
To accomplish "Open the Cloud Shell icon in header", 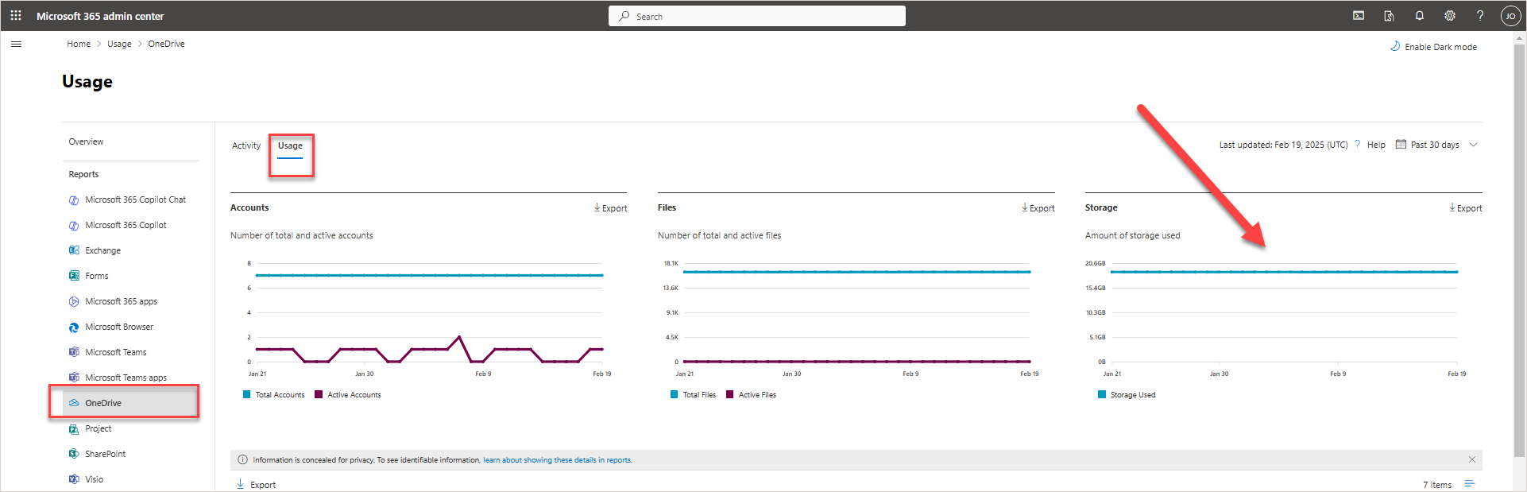I will pyautogui.click(x=1359, y=16).
